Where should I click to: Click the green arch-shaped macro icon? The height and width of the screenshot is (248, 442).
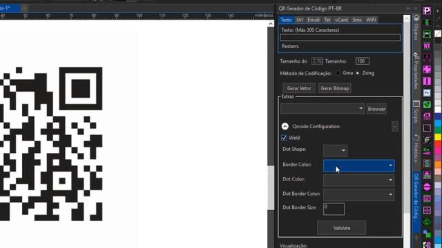click(x=427, y=34)
